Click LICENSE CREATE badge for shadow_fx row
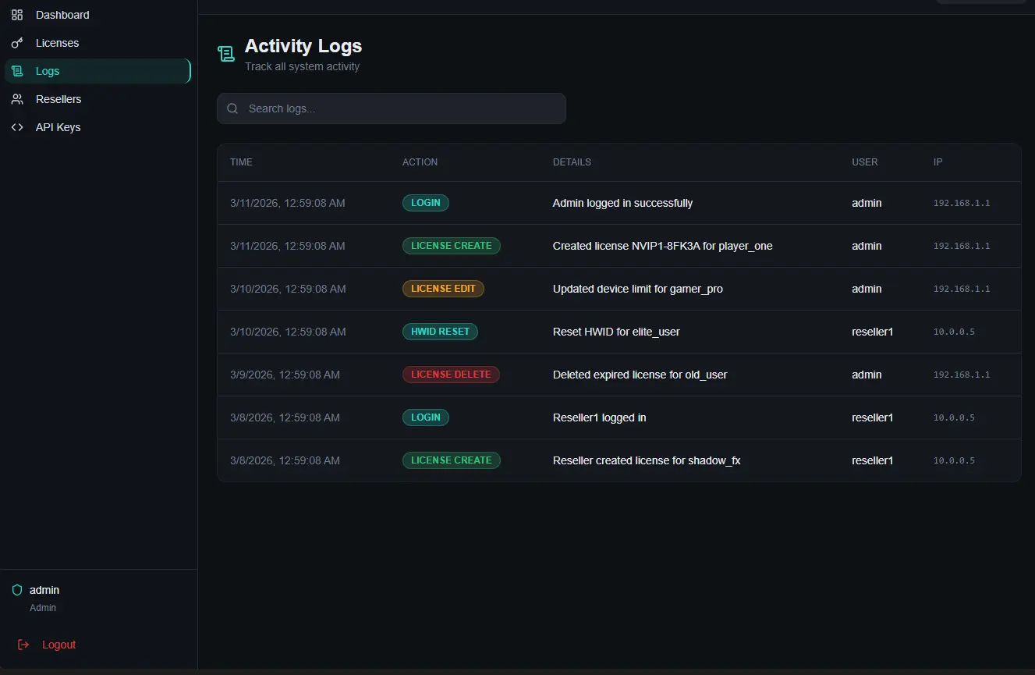1035x675 pixels. tap(452, 460)
